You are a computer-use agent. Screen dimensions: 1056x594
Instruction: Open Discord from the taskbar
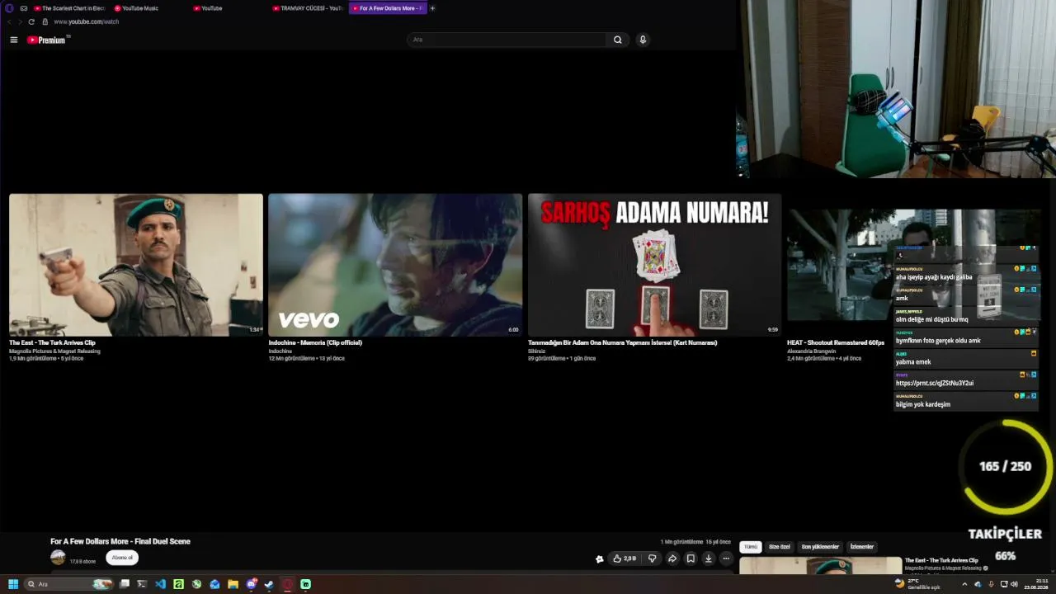point(251,584)
